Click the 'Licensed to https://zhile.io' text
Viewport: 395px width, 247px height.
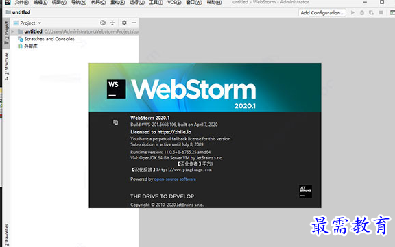tap(160, 132)
